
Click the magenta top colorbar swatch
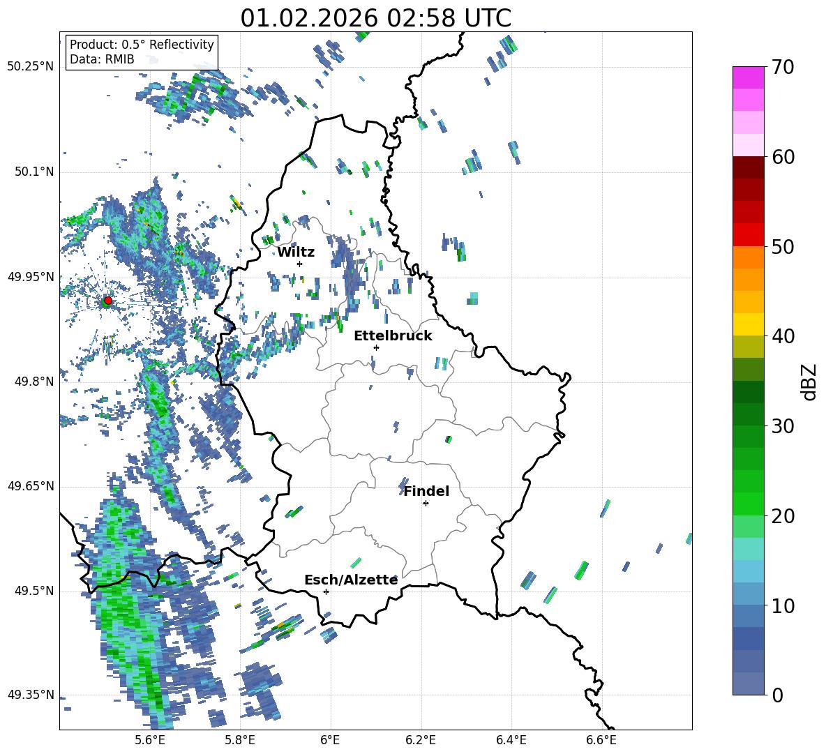748,77
